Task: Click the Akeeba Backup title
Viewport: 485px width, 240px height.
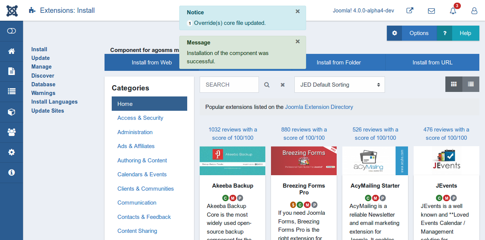Action: (233, 186)
